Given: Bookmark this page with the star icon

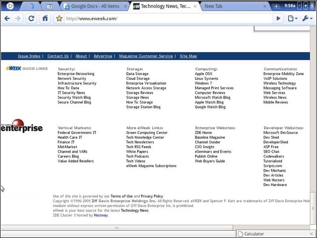Looking at the screenshot, I should click(59, 19).
